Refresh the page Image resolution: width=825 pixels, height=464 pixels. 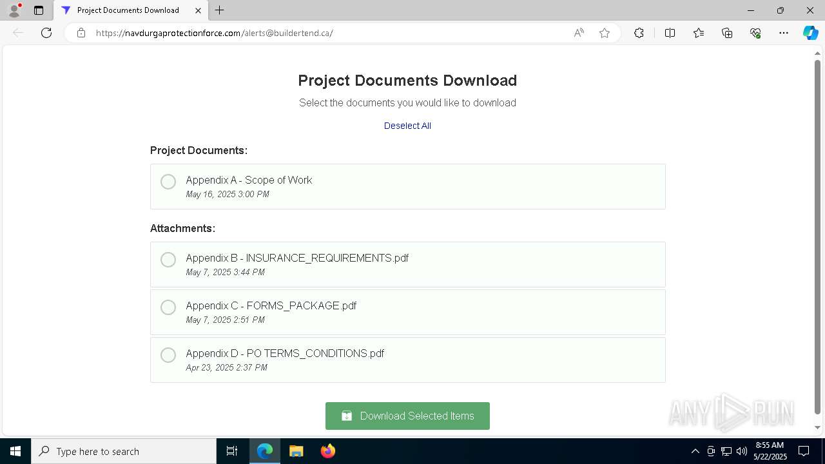click(x=46, y=33)
